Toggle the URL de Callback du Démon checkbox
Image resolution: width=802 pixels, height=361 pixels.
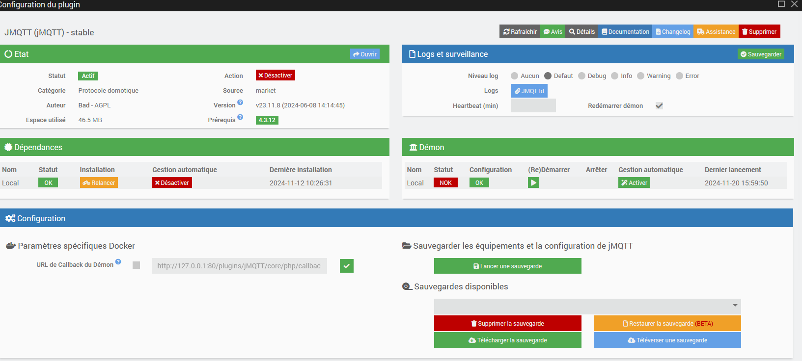(137, 265)
